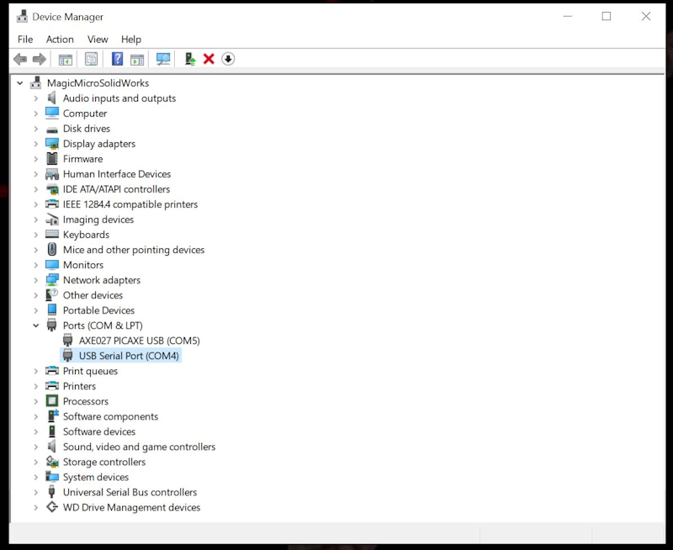Select the Other devices category
The width and height of the screenshot is (673, 550).
click(93, 295)
